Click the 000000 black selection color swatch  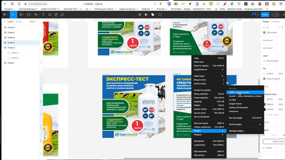tap(265, 109)
